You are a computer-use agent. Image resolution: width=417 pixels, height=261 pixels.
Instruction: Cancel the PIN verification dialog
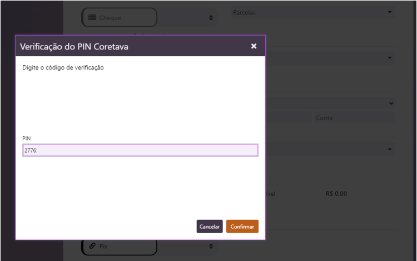point(210,226)
